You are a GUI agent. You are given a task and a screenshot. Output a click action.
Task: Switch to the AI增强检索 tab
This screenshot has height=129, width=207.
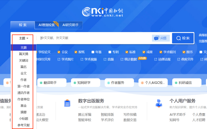(47, 25)
